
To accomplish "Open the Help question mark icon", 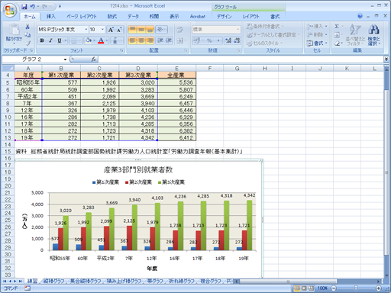I will (x=360, y=16).
